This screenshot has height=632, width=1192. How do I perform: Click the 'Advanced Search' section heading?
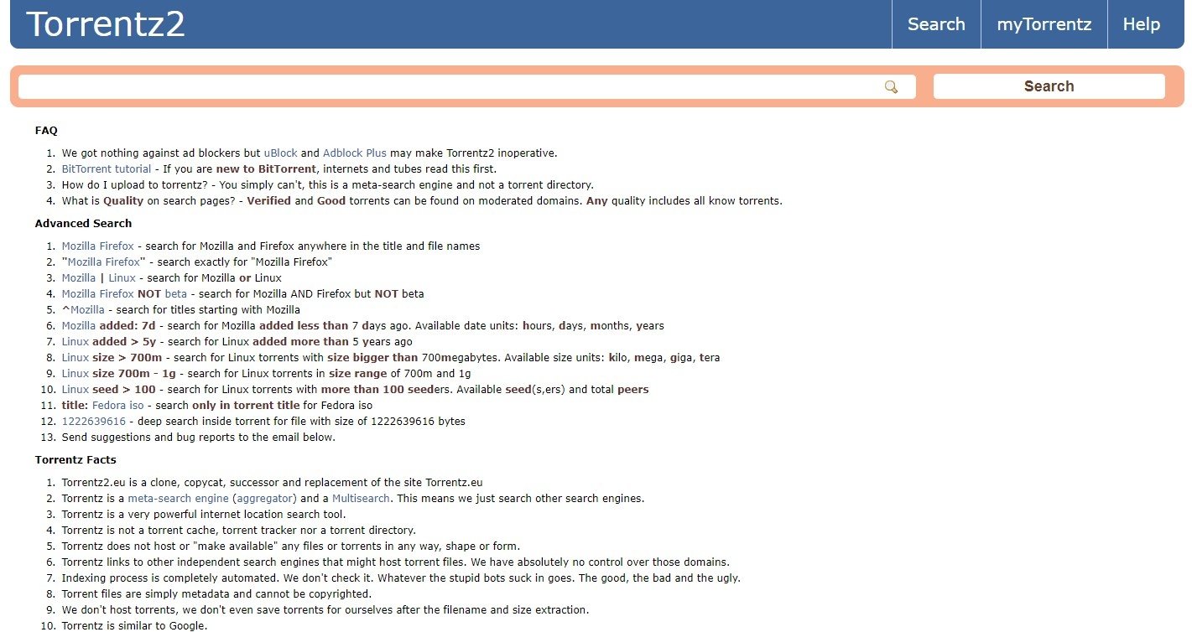(83, 224)
